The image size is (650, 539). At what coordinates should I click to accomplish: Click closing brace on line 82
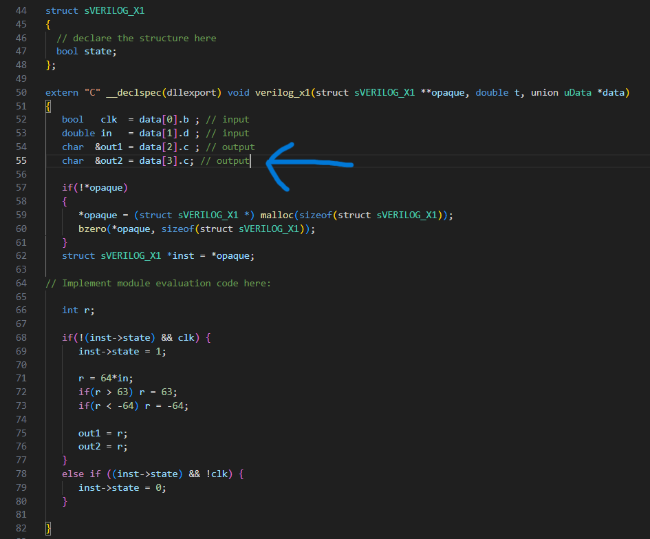(48, 528)
